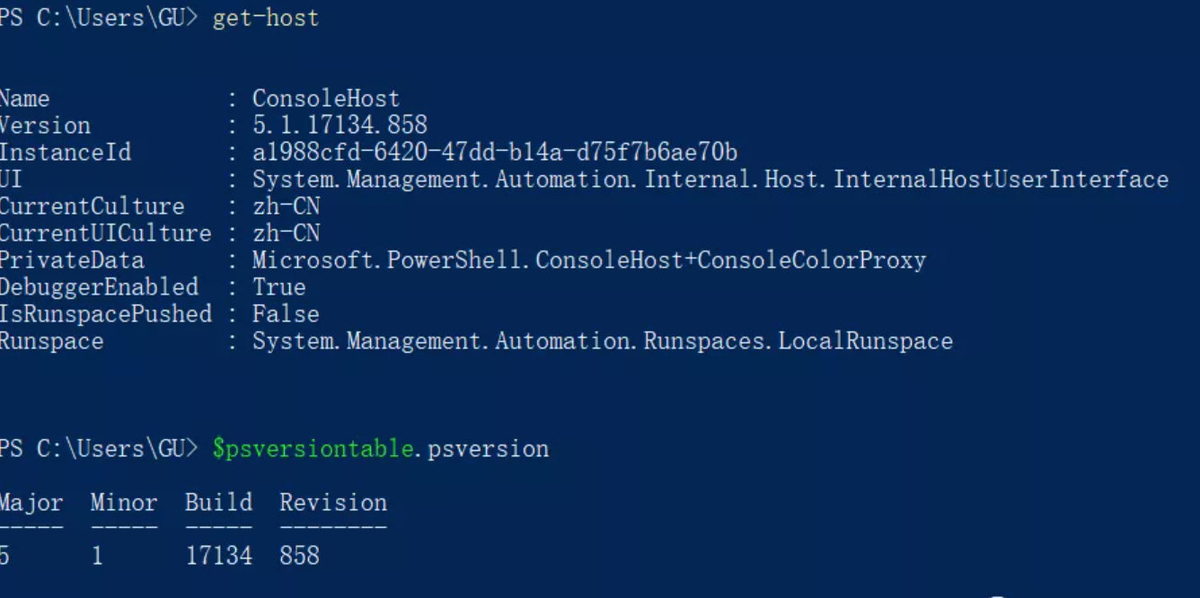Click the first PS C:\Users\GU prompt
The height and width of the screenshot is (598, 1200).
coord(97,18)
